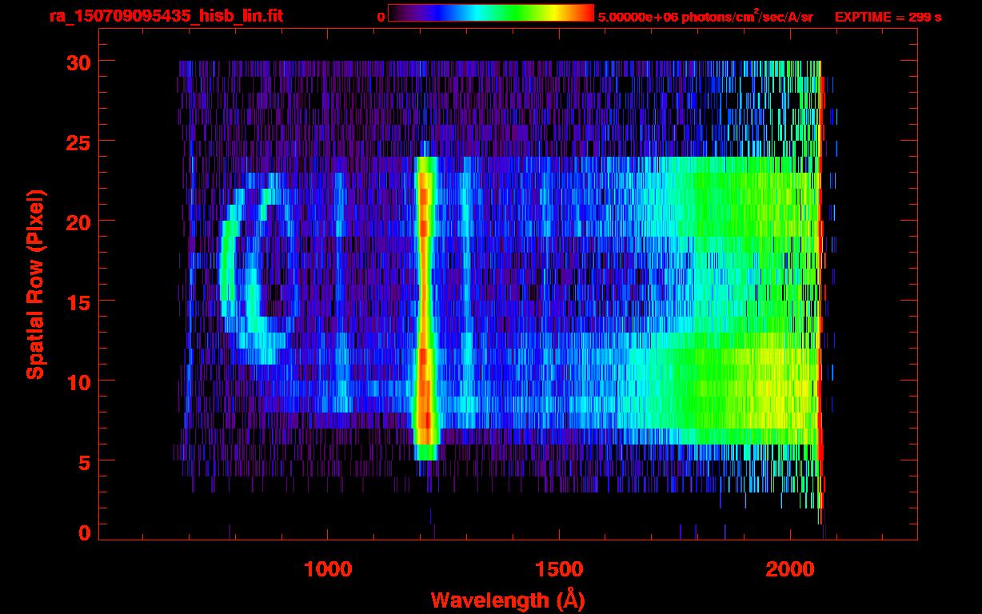Image resolution: width=982 pixels, height=614 pixels.
Task: Click the 25 spatial row tick label
Action: coord(78,142)
